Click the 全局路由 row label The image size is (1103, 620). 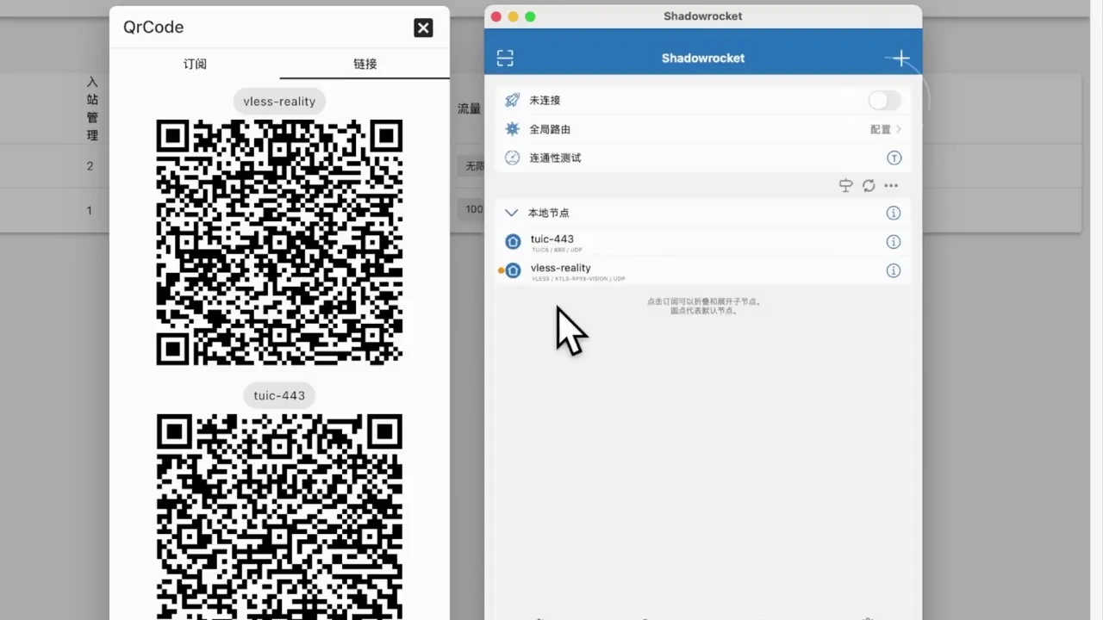click(x=550, y=129)
